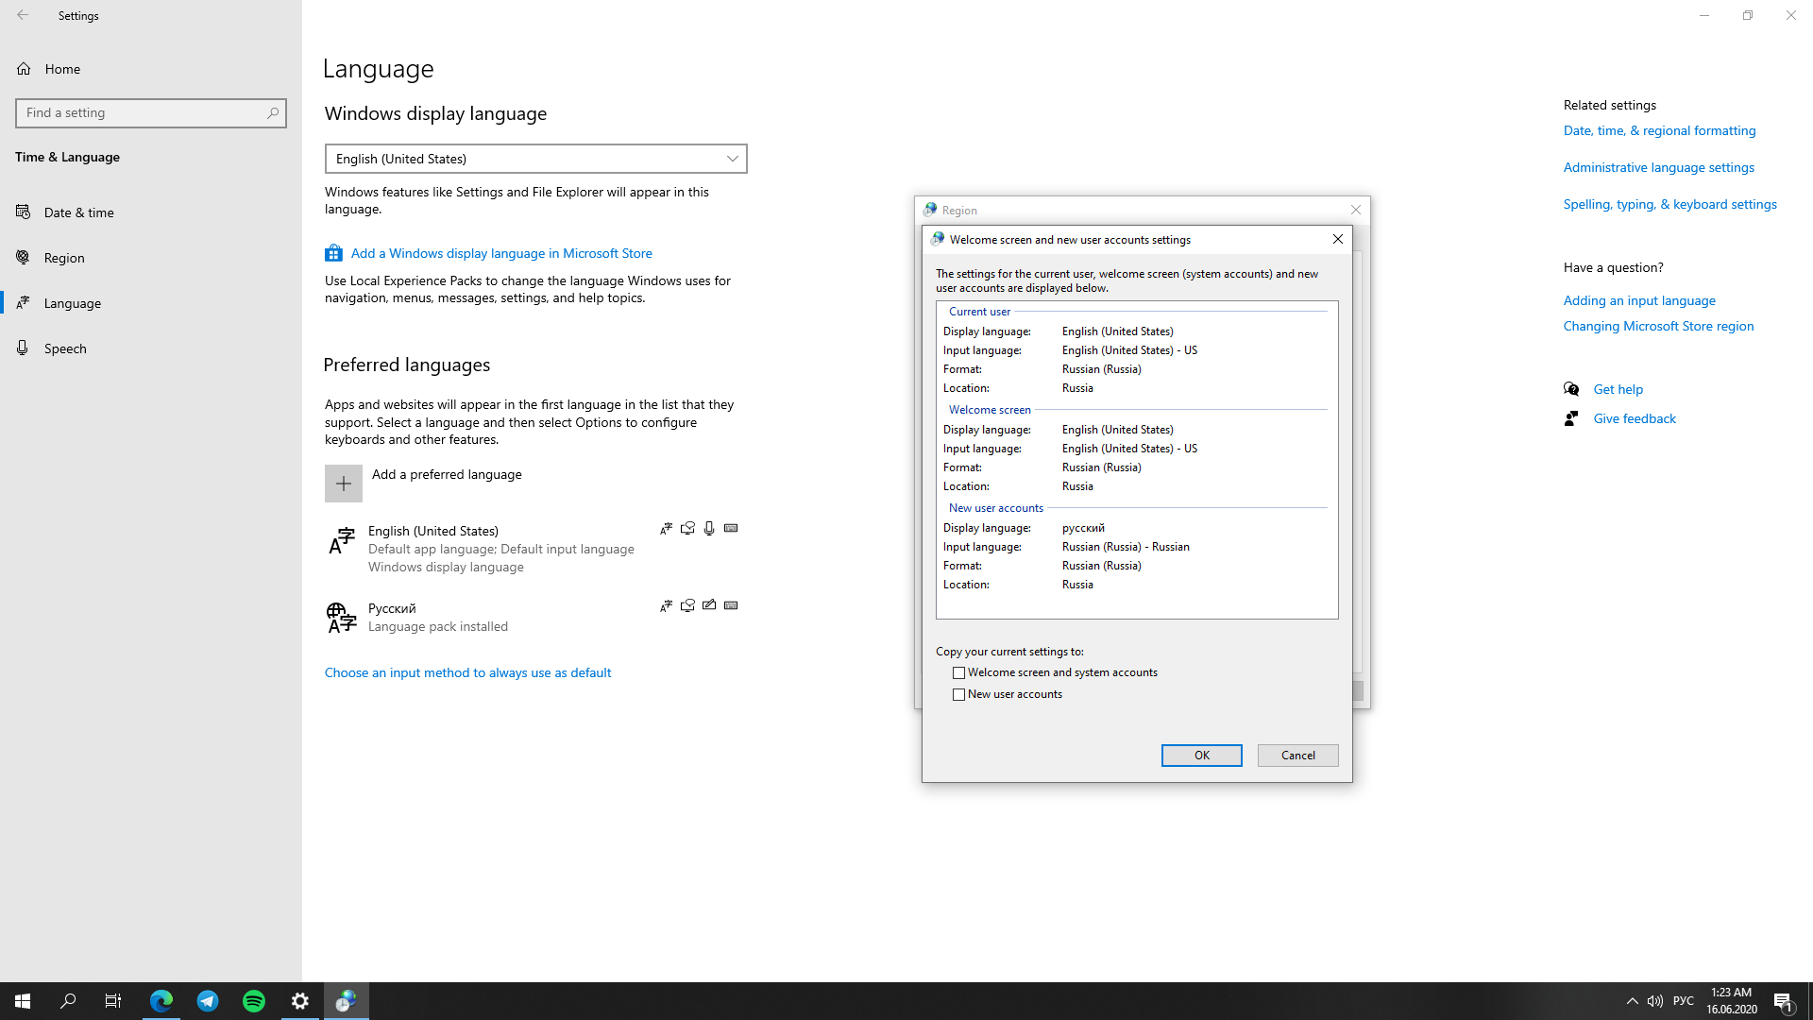Open the Telegram app icon in taskbar

point(208,1000)
